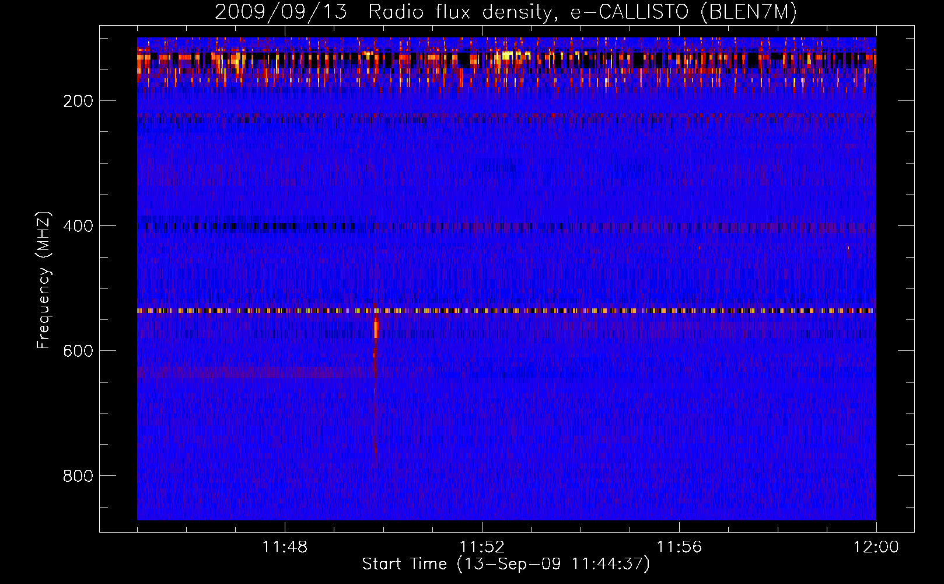This screenshot has height=584, width=944.
Task: Click the bright burst just below the yellow line
Action: (376, 329)
